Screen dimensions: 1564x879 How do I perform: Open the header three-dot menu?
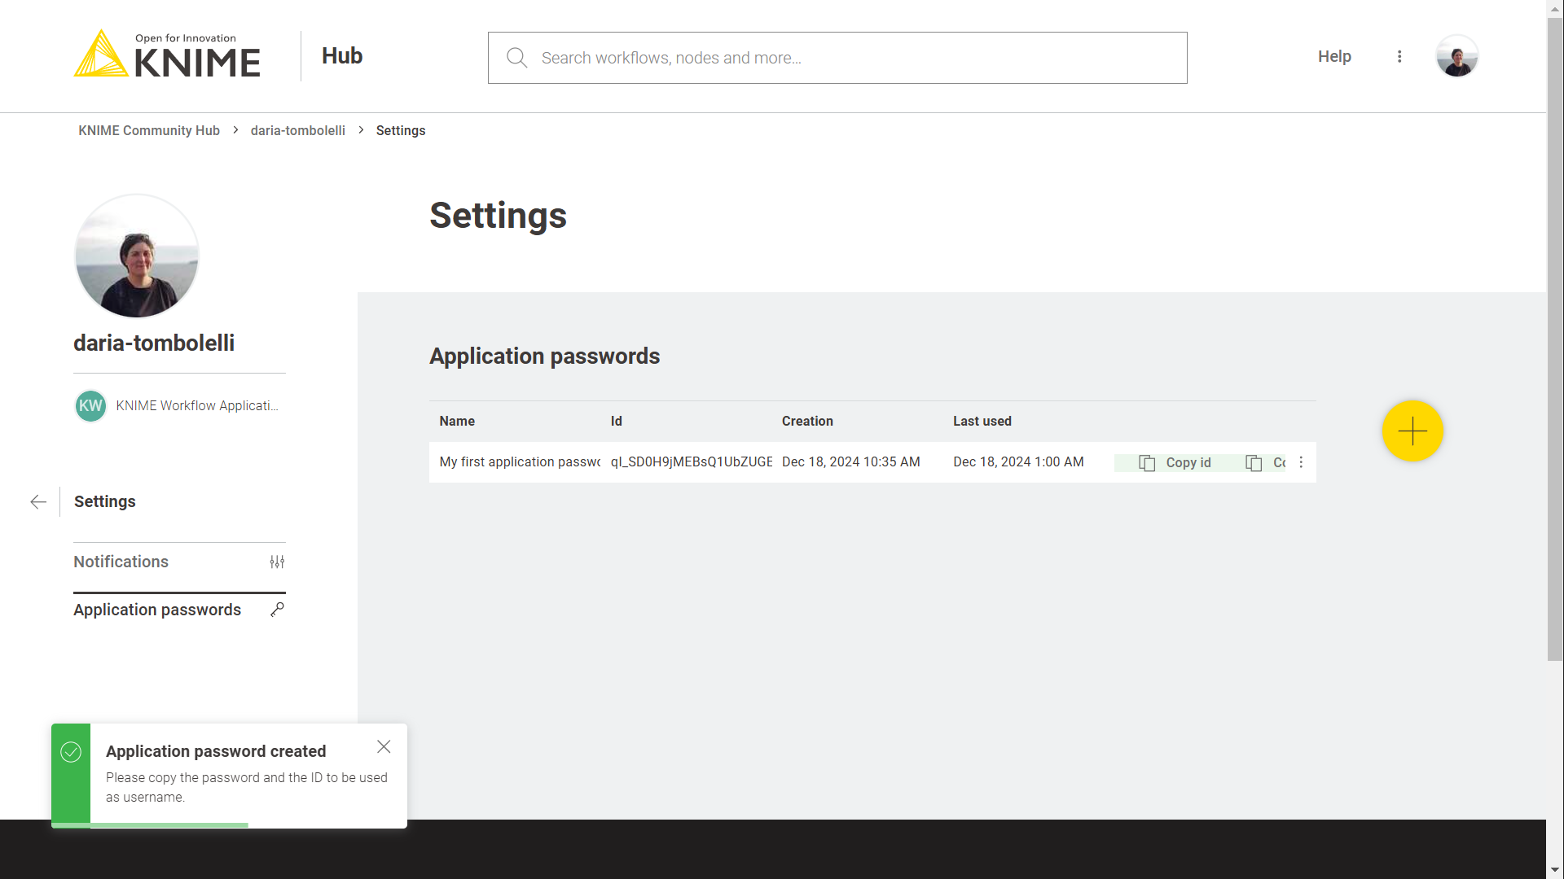click(x=1399, y=56)
